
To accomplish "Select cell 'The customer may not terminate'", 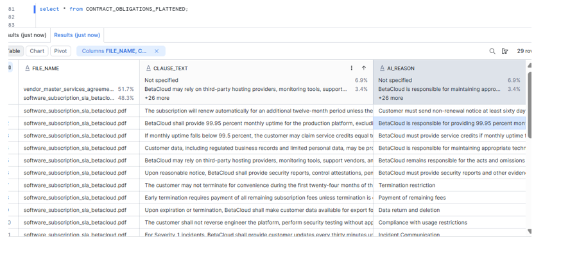I will [256, 185].
